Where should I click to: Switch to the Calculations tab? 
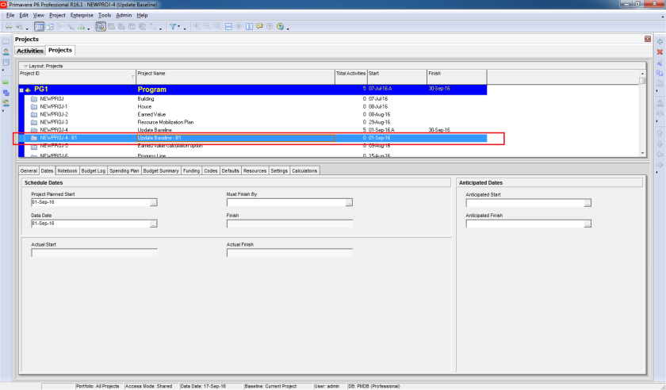pyautogui.click(x=304, y=170)
